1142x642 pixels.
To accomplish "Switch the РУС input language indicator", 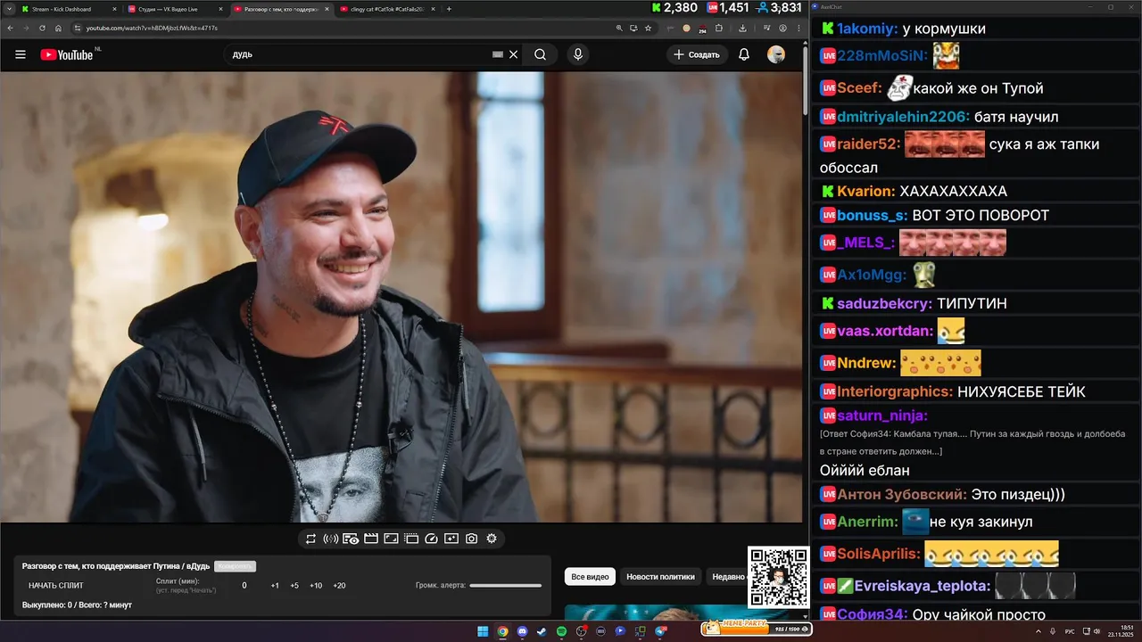I will (1070, 631).
